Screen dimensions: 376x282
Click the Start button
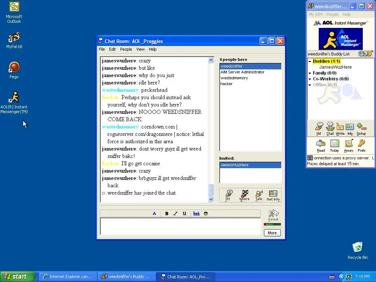pyautogui.click(x=17, y=276)
